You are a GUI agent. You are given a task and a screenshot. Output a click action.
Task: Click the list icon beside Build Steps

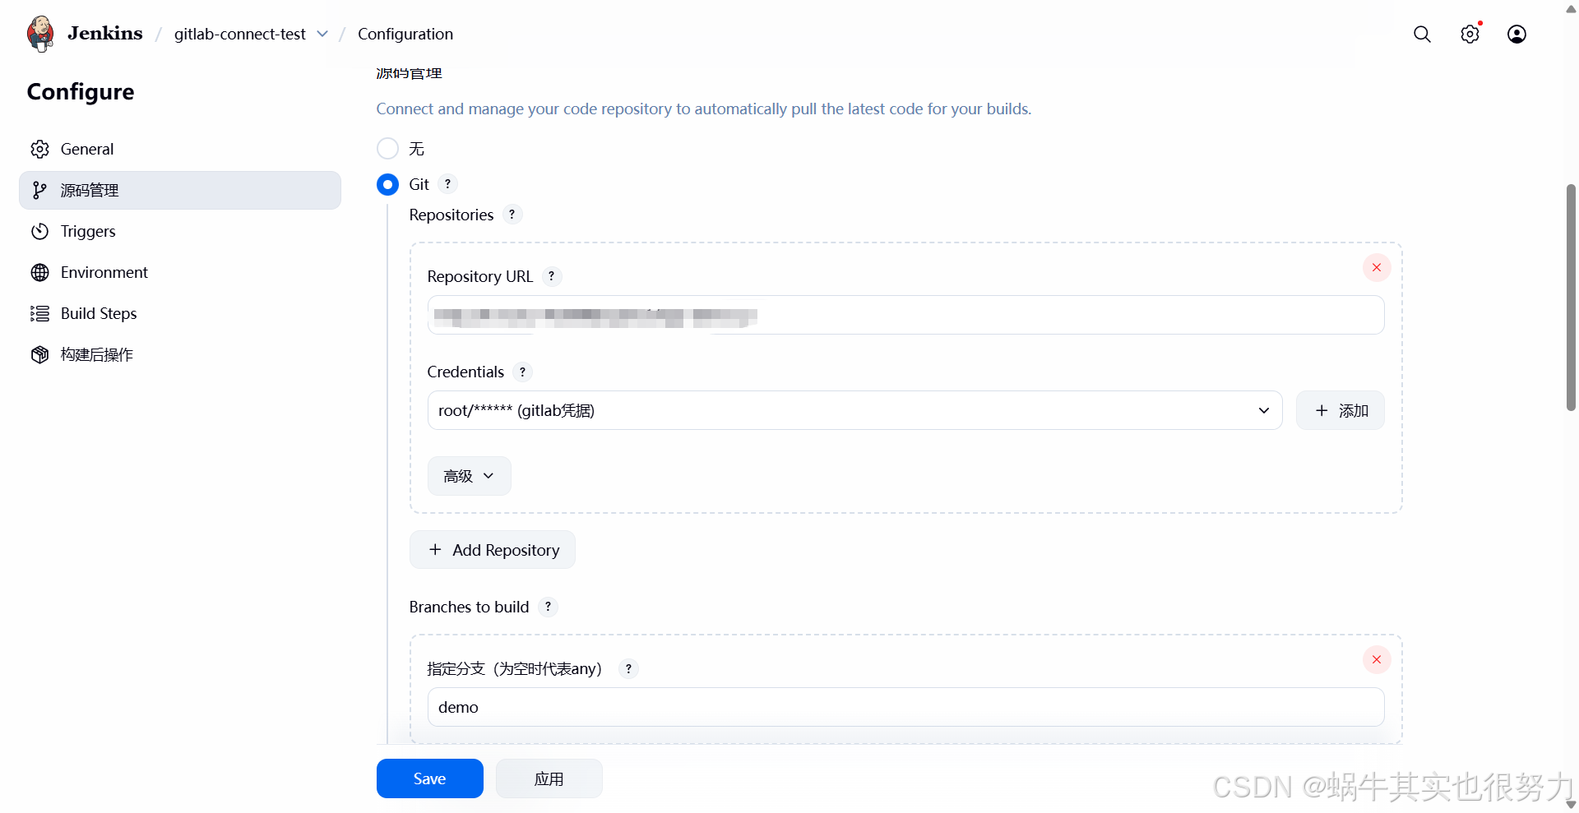39,313
